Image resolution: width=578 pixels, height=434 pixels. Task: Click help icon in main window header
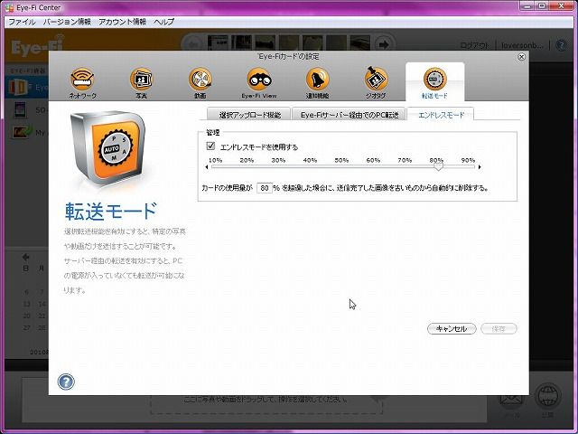coord(561,45)
